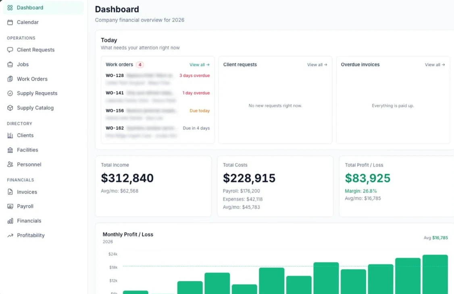Screen dimensions: 454x294
Task: Click the Clients building icon
Action: tap(10, 135)
